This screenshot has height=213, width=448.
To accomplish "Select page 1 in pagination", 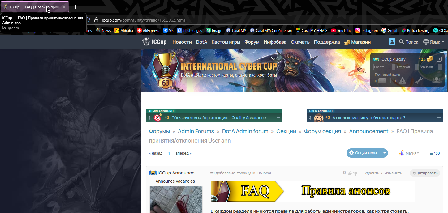I will (169, 153).
